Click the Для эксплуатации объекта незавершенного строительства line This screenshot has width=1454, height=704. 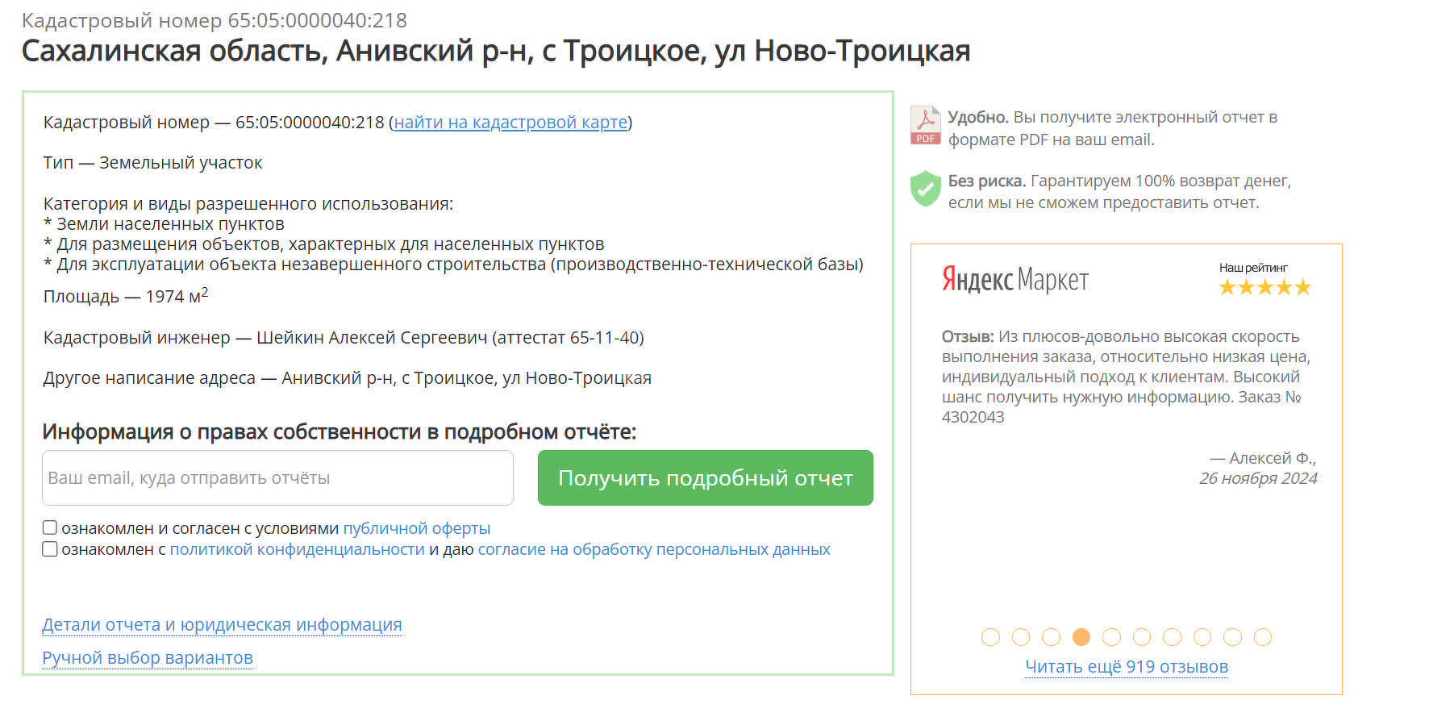click(453, 265)
